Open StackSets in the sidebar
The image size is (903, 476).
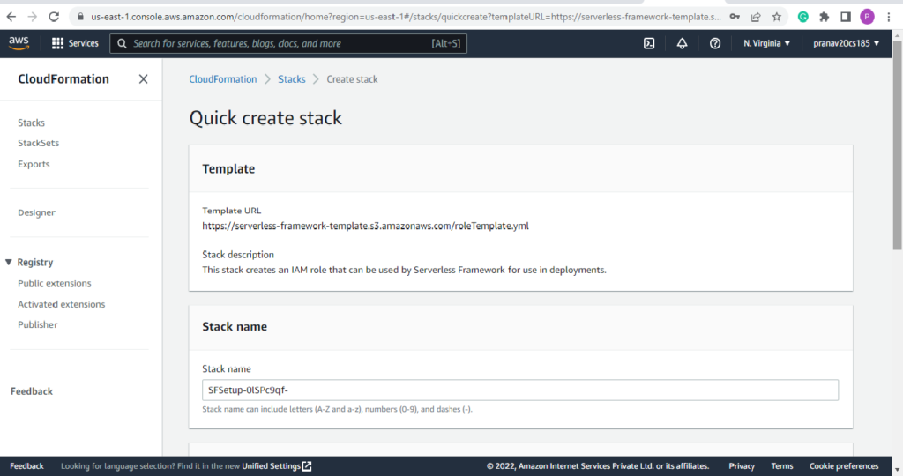point(38,143)
